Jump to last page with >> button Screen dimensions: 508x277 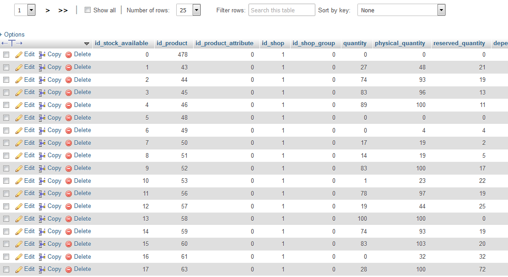coord(63,11)
